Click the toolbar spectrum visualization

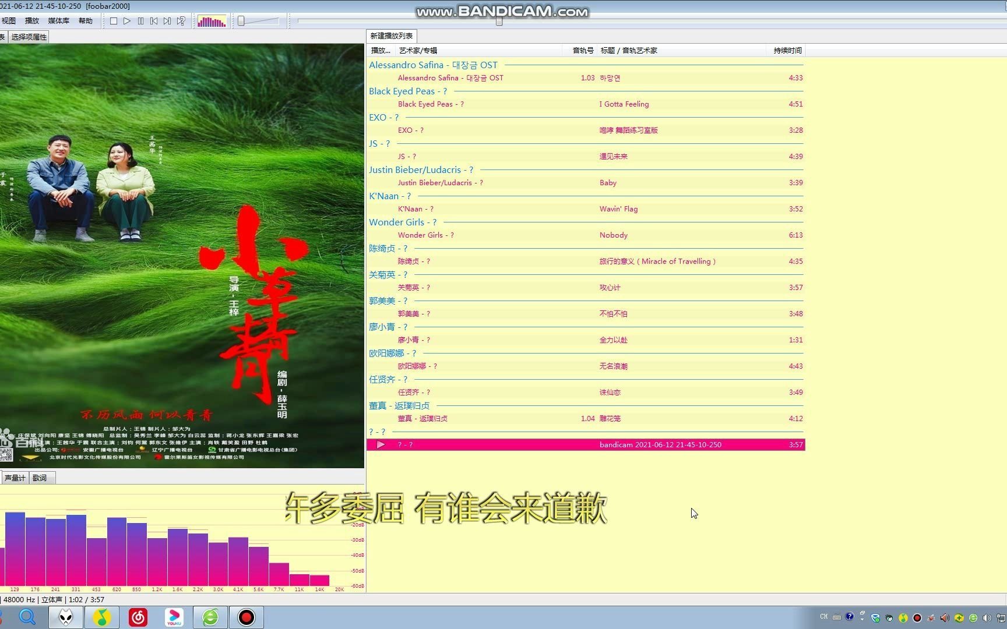[212, 22]
